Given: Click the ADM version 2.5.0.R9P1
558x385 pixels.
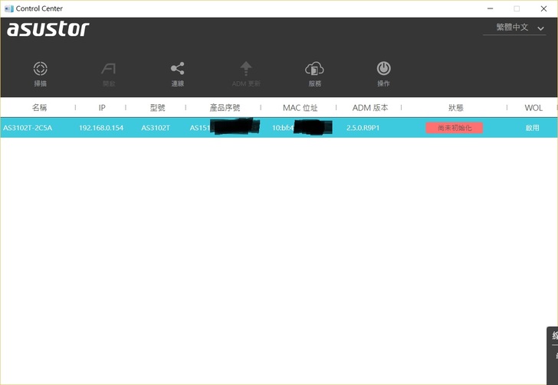Looking at the screenshot, I should (x=363, y=128).
